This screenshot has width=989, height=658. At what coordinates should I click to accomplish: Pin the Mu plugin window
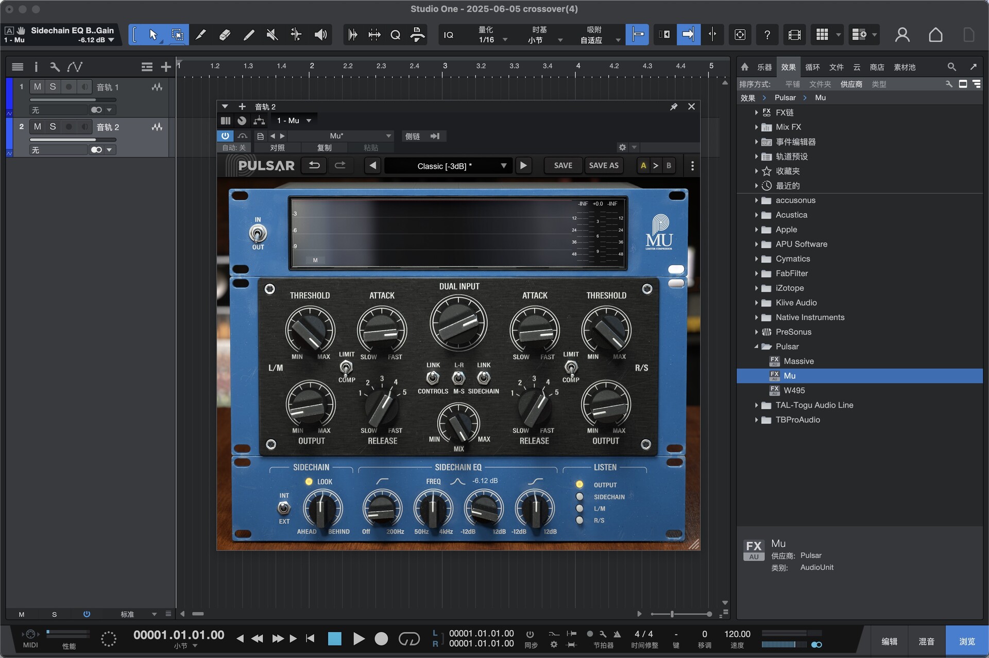(x=673, y=107)
